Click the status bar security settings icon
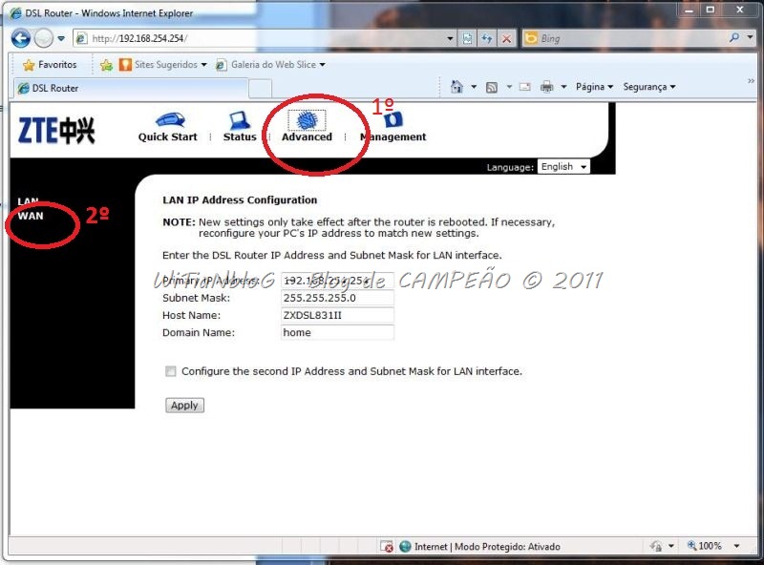Image resolution: width=764 pixels, height=565 pixels. pyautogui.click(x=656, y=546)
